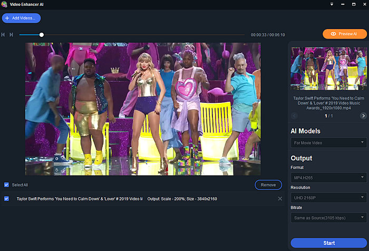The height and width of the screenshot is (251, 369).
Task: Expand the Bitrate Same as Source dropdown
Action: click(x=328, y=217)
